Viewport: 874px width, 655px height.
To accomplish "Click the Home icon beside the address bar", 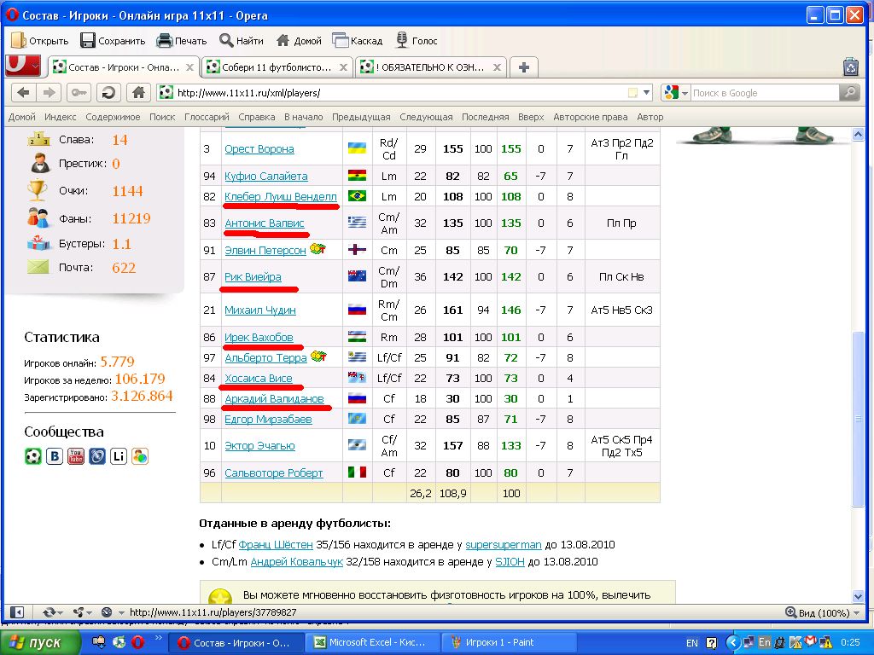I will 138,93.
